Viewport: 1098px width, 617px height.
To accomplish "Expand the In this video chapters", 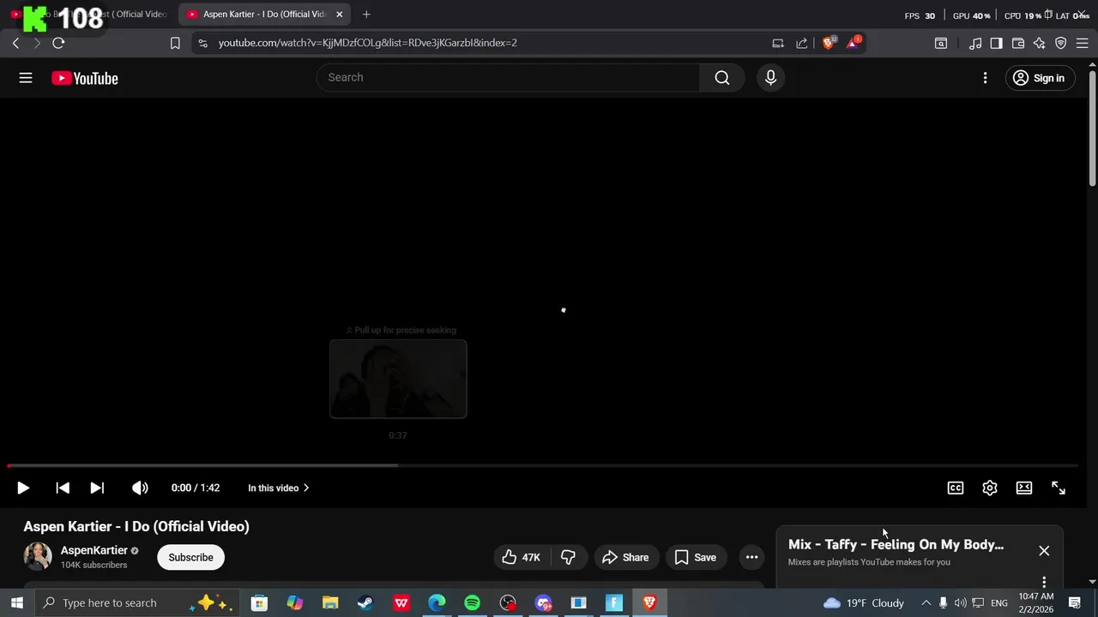I will (x=278, y=488).
